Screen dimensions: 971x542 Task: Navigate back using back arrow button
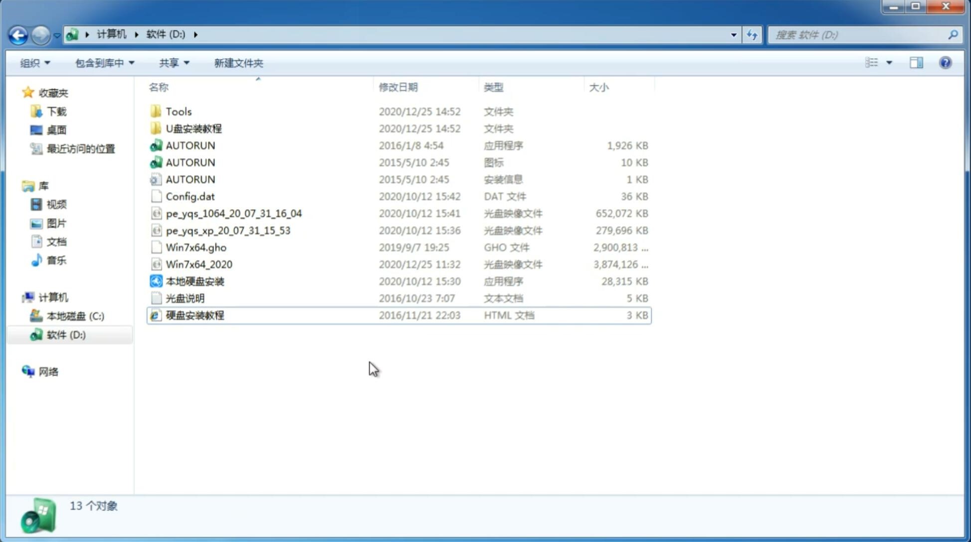(18, 34)
